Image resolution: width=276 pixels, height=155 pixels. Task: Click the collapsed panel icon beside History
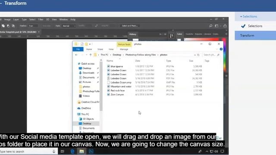pos(171,36)
